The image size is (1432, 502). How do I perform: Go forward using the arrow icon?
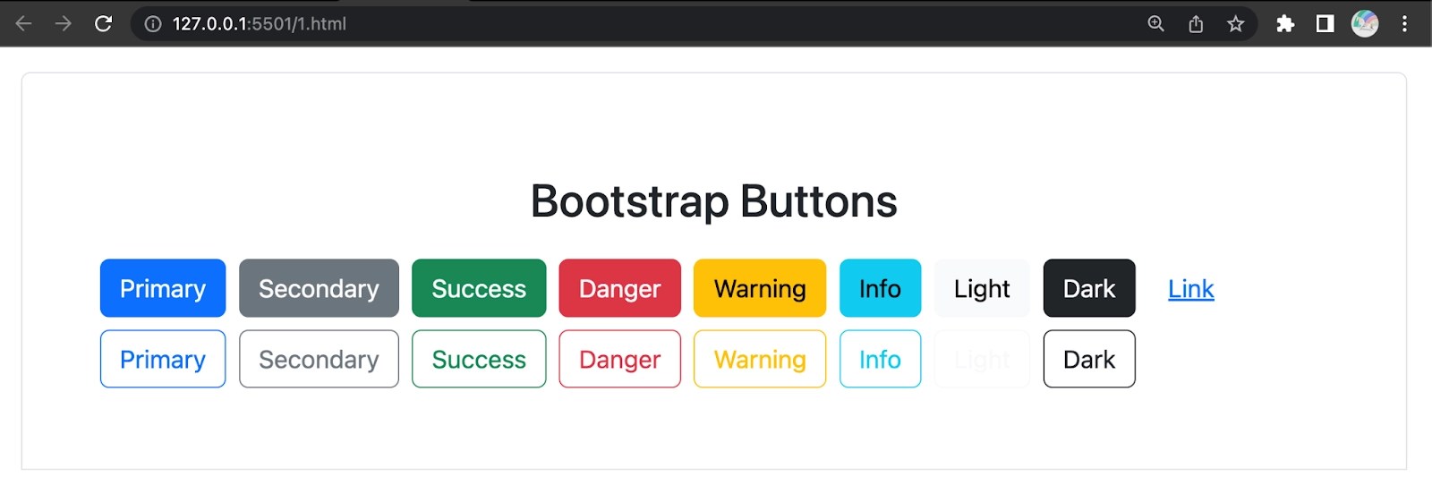[63, 23]
